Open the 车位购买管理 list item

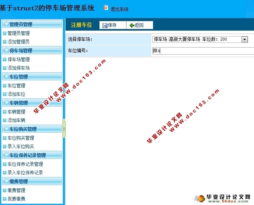pos(21,138)
